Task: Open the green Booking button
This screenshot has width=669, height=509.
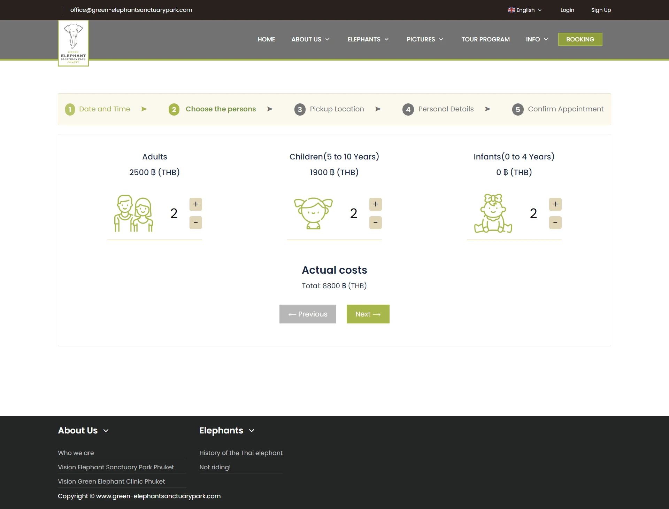Action: [580, 39]
